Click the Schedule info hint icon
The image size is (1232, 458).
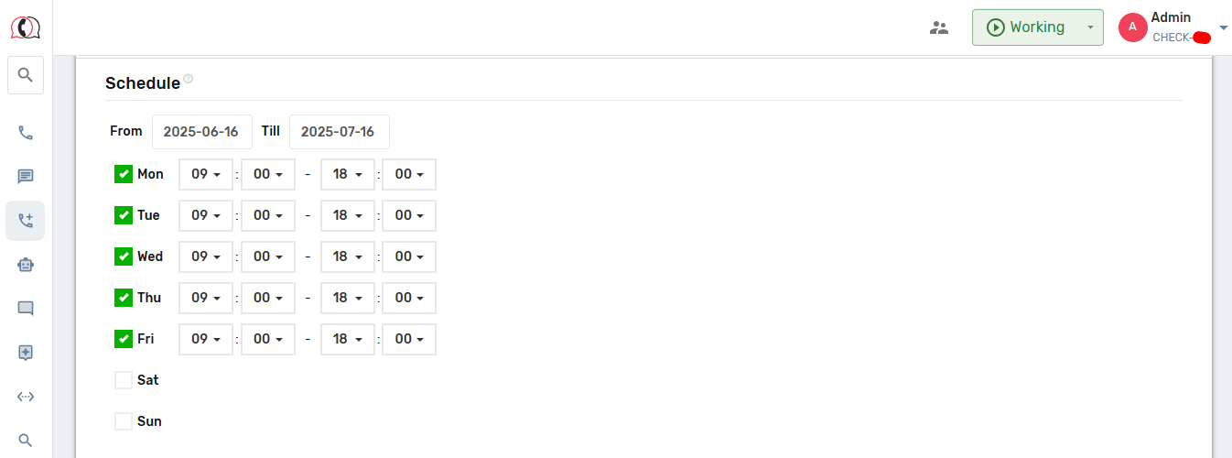coord(189,79)
